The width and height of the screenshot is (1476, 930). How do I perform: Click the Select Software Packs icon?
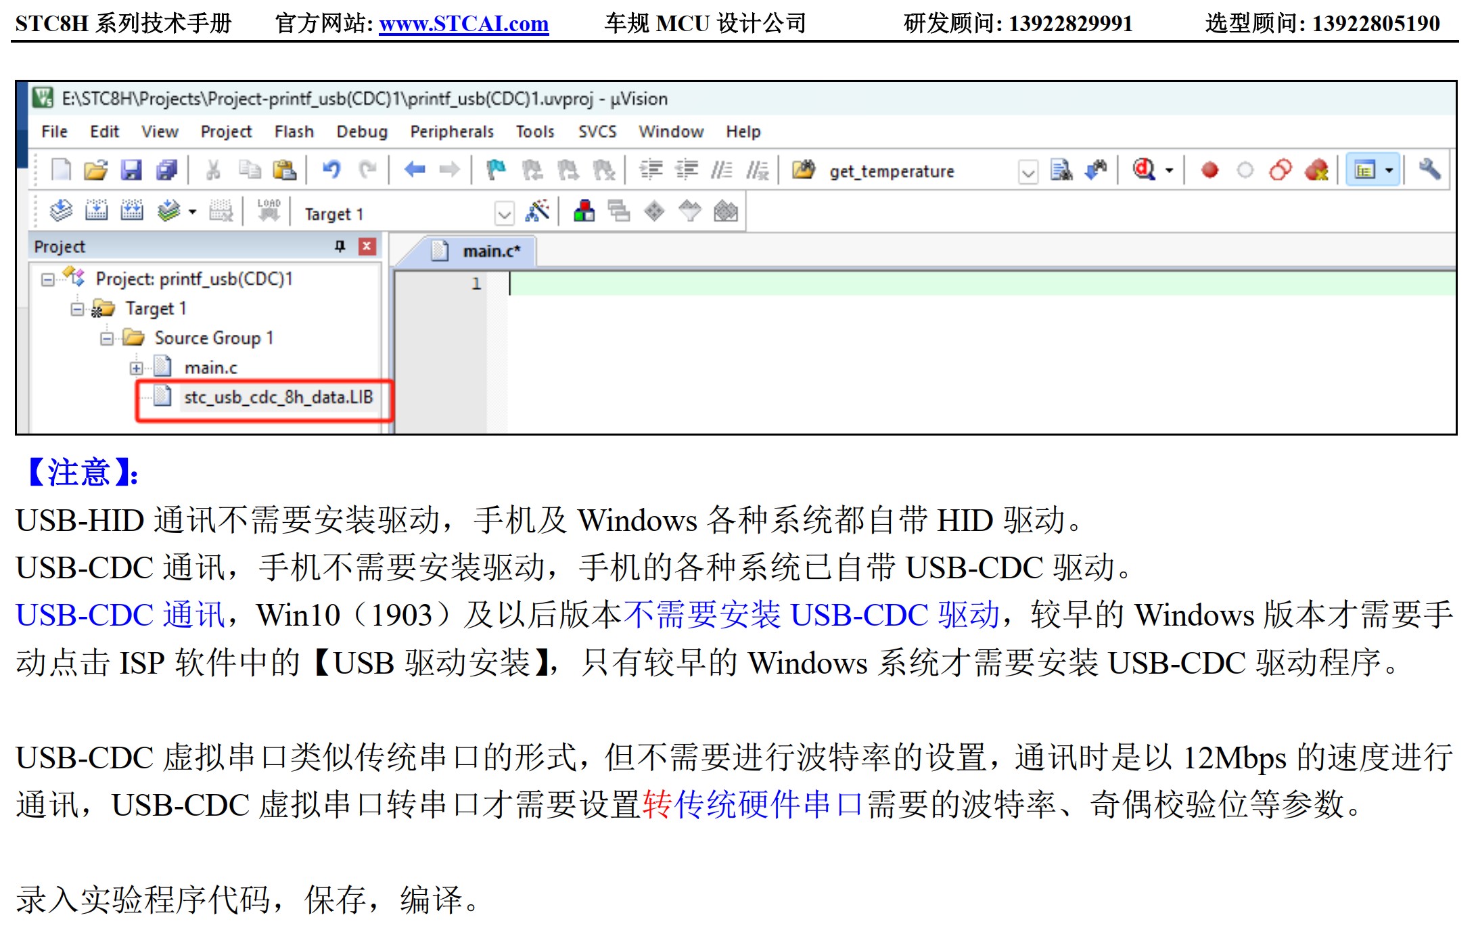690,211
